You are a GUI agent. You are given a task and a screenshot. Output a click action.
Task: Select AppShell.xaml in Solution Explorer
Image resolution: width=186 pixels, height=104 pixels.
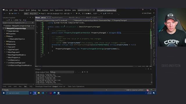[x=13, y=49]
